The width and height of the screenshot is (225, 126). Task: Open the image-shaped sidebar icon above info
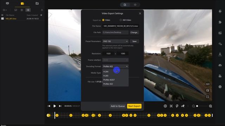point(220,76)
